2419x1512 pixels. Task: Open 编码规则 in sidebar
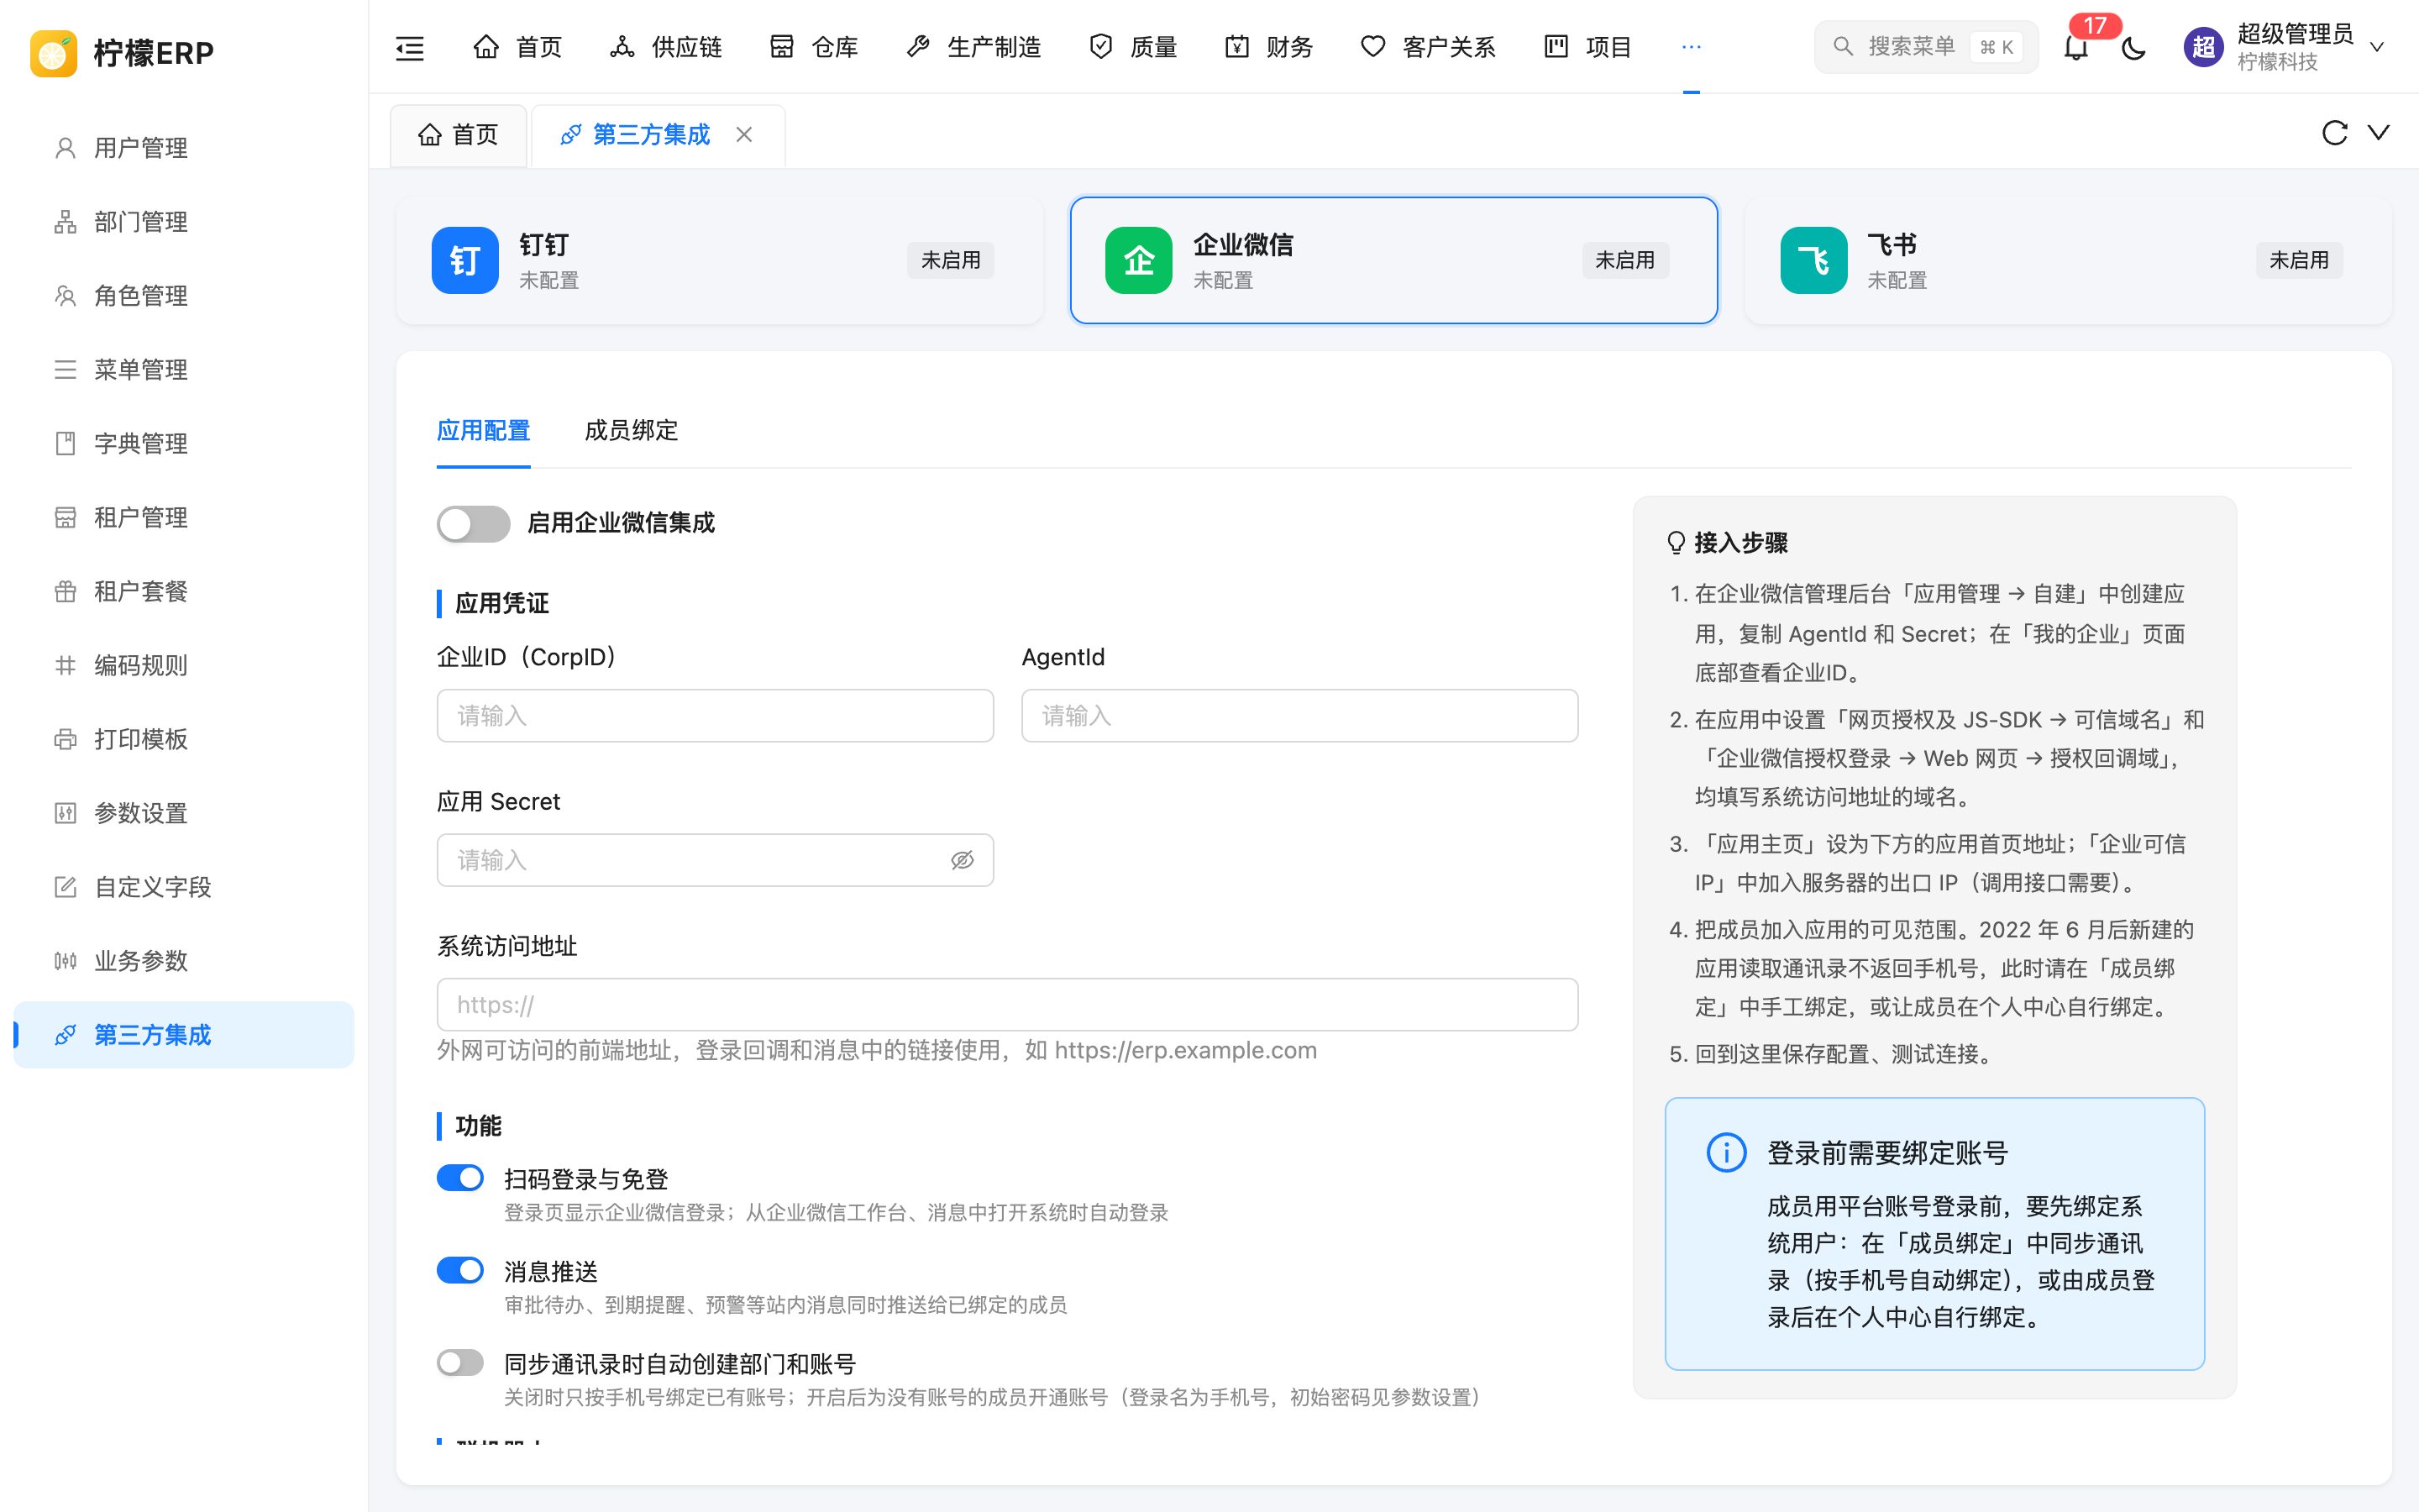(184, 665)
